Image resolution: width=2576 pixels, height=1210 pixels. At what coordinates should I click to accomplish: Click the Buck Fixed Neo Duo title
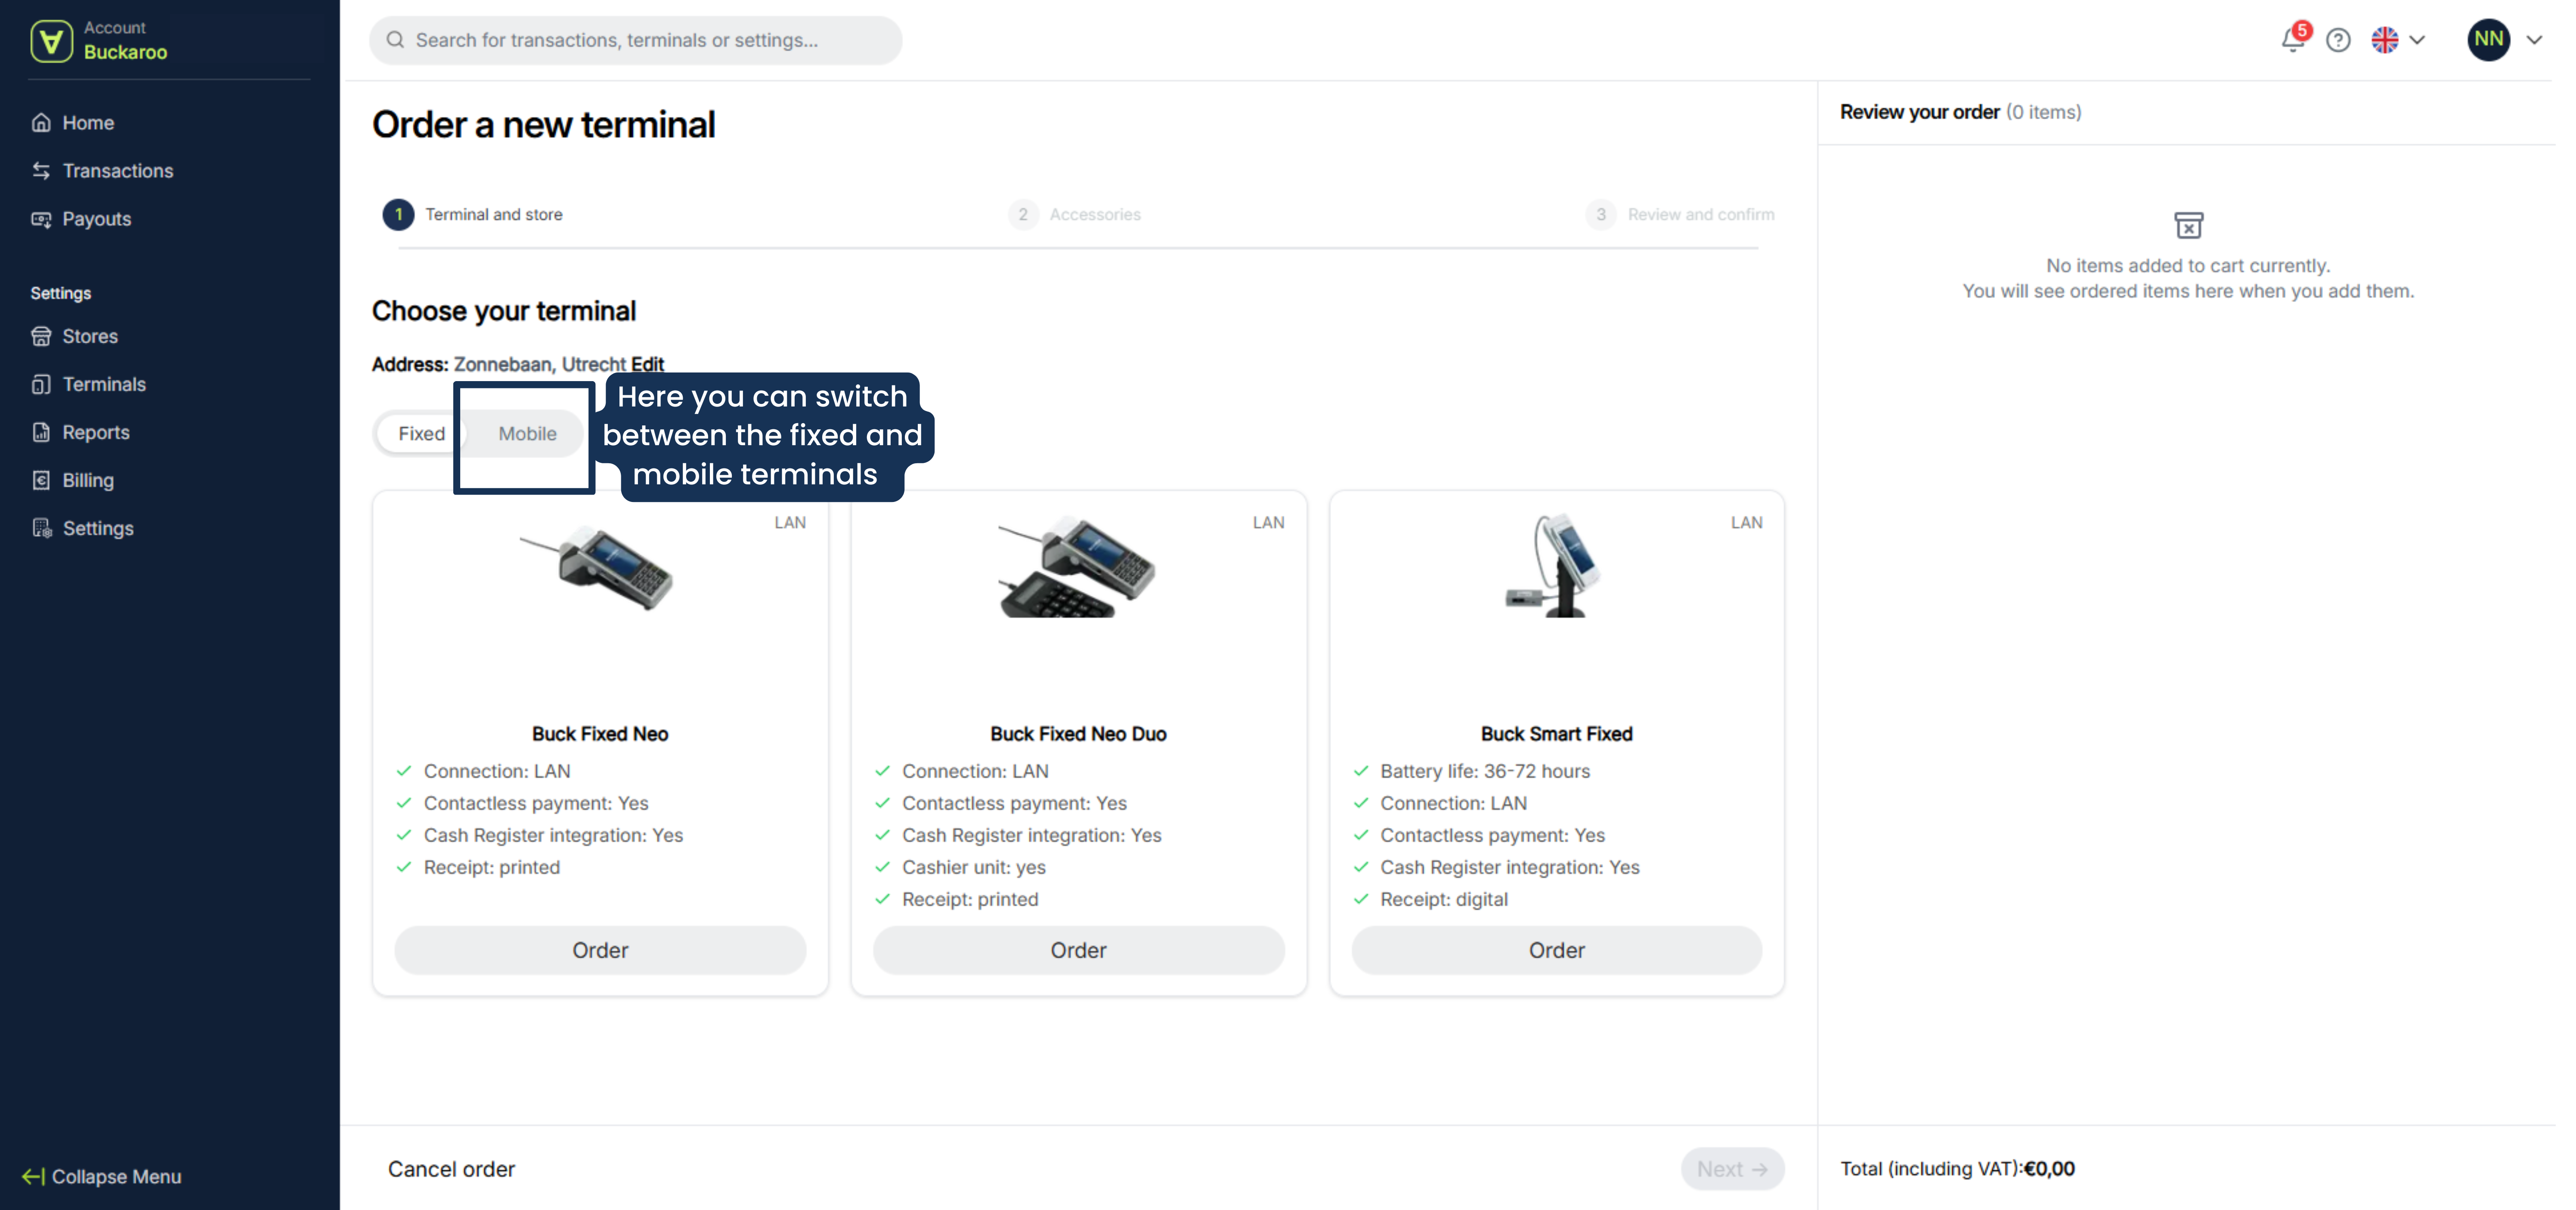pyautogui.click(x=1078, y=734)
